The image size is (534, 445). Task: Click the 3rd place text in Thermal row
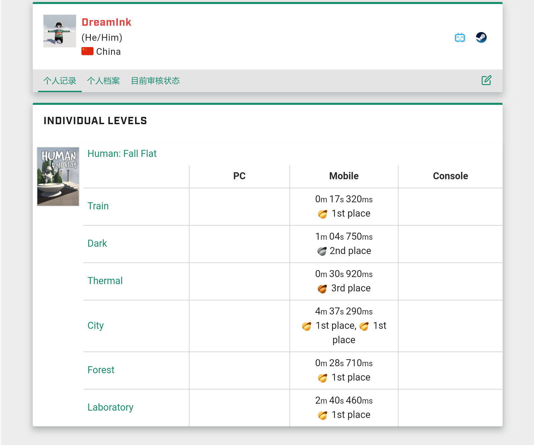pyautogui.click(x=351, y=288)
